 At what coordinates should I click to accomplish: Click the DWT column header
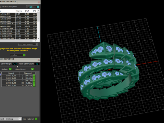(x=28, y=11)
